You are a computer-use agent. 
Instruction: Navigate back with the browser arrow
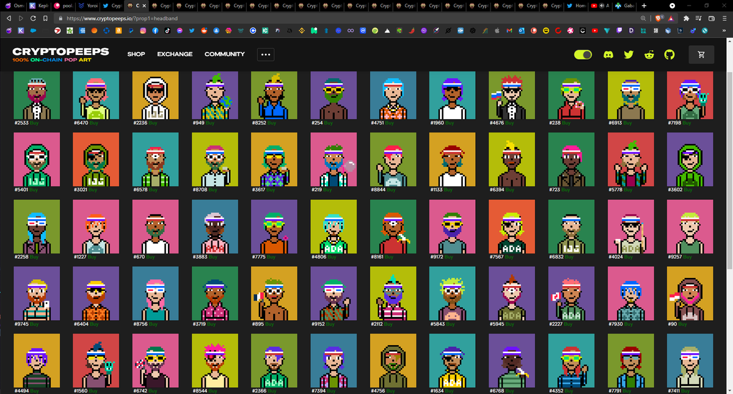[x=8, y=19]
